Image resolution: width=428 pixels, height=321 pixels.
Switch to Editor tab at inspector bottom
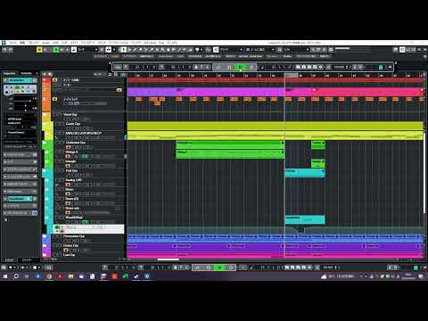click(x=26, y=259)
